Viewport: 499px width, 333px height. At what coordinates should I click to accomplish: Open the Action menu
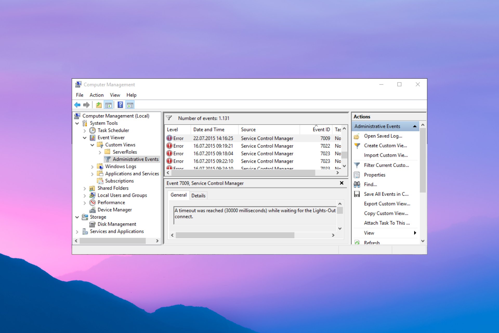tap(96, 95)
